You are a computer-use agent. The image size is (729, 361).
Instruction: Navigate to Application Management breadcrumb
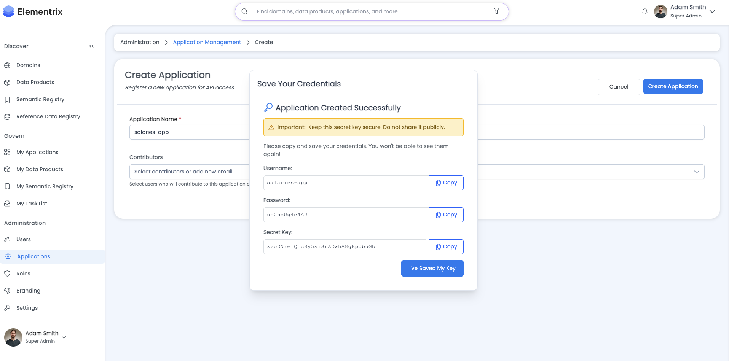[207, 42]
